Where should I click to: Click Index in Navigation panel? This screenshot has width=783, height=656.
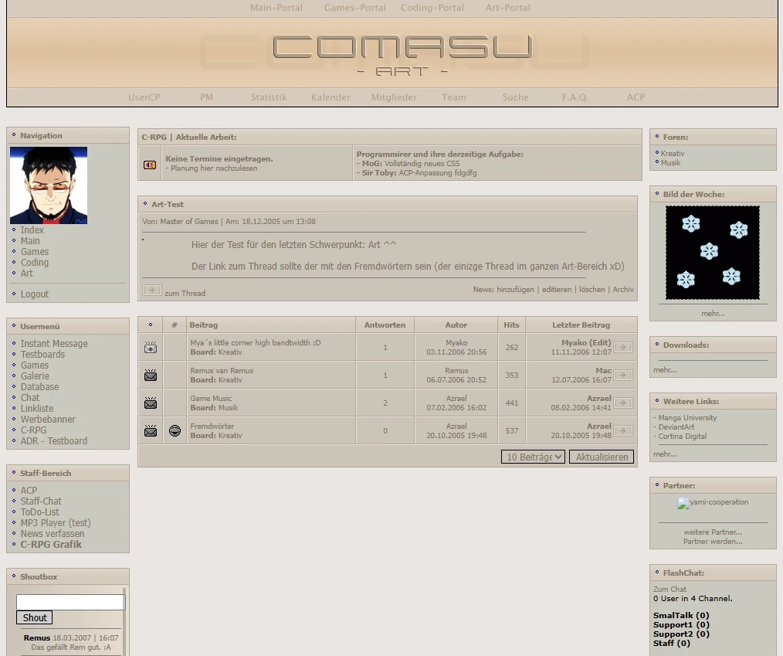point(32,229)
